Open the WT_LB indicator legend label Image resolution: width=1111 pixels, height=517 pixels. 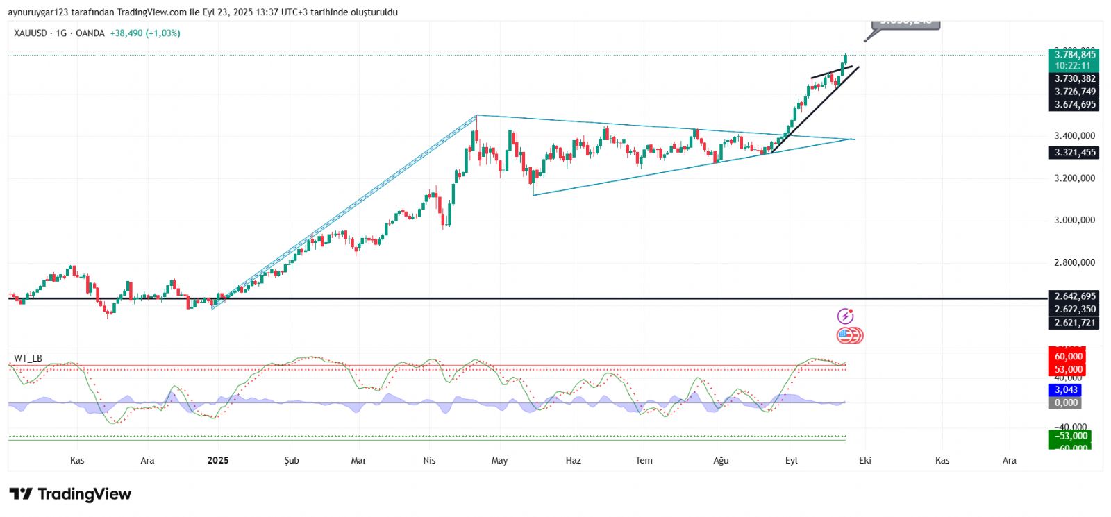[x=28, y=358]
